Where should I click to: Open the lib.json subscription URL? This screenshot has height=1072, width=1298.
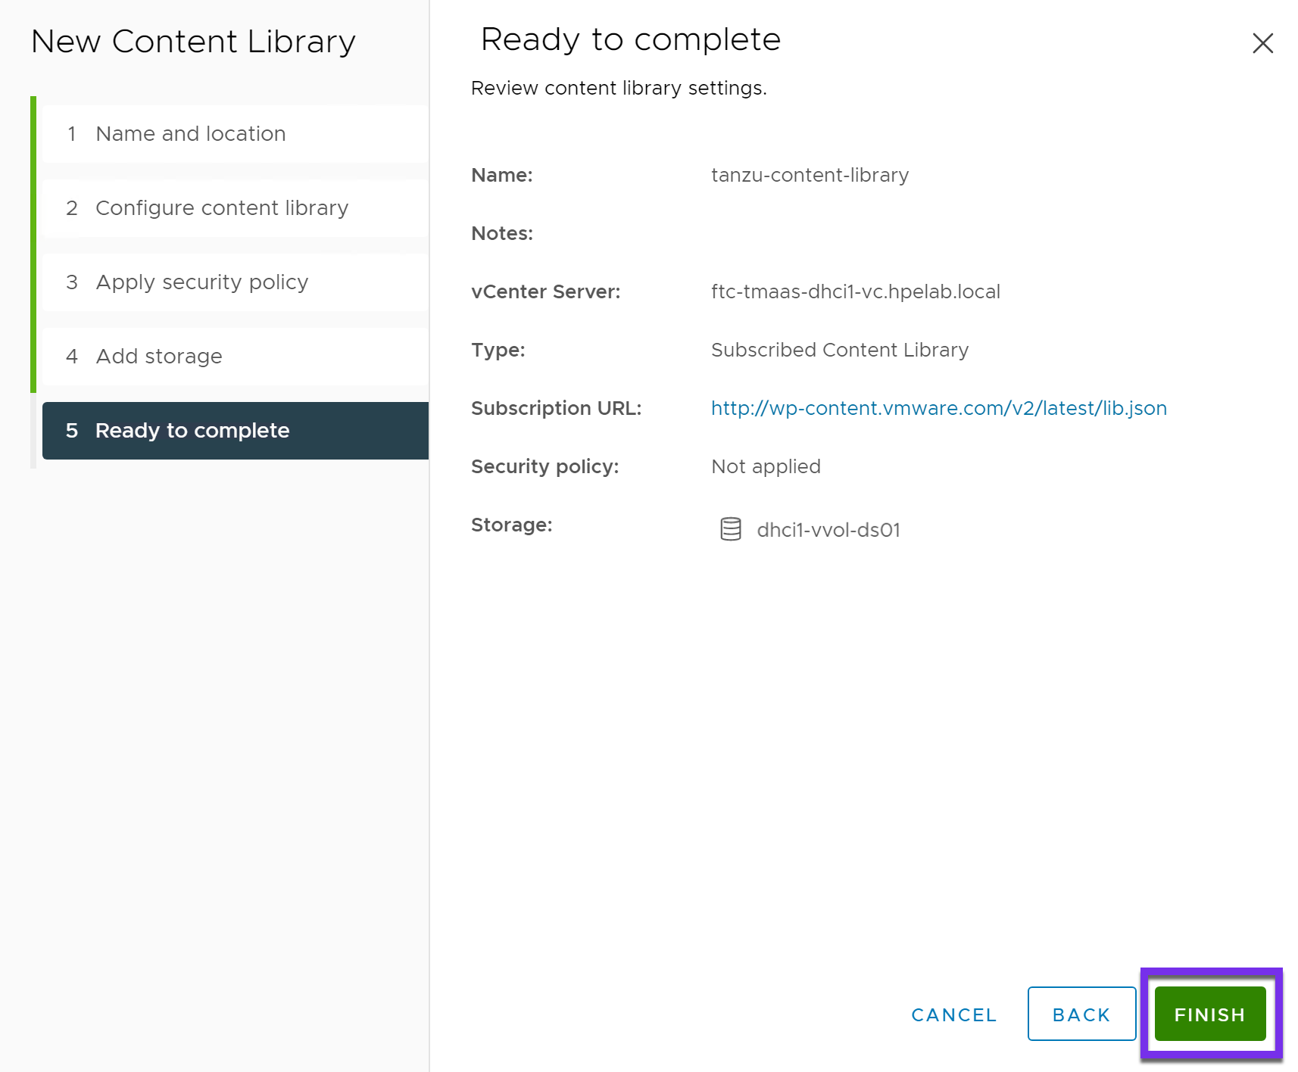pyautogui.click(x=938, y=408)
